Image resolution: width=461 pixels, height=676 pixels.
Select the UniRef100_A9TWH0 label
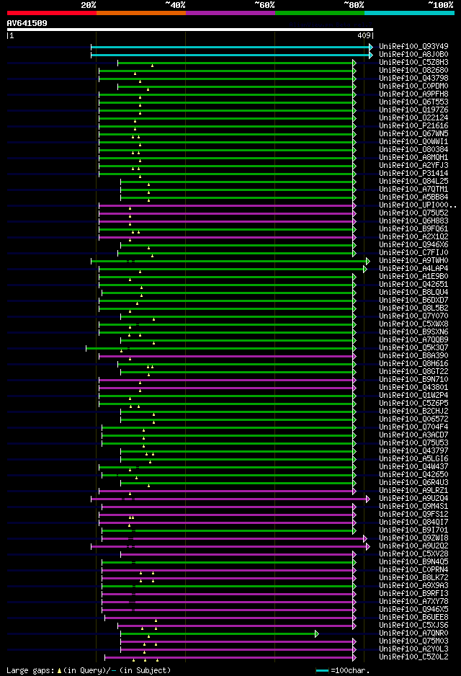pos(413,260)
